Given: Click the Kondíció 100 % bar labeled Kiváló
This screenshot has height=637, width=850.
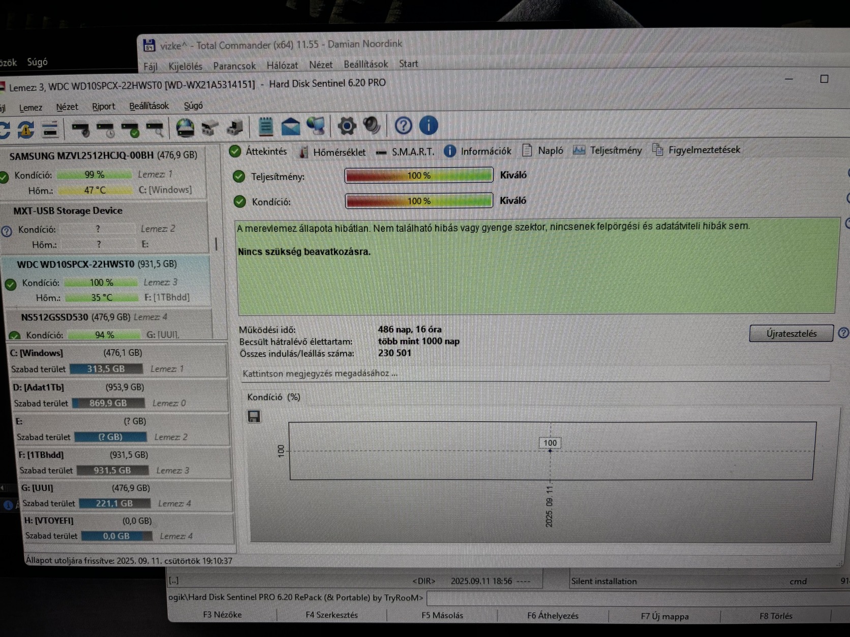Looking at the screenshot, I should (419, 201).
